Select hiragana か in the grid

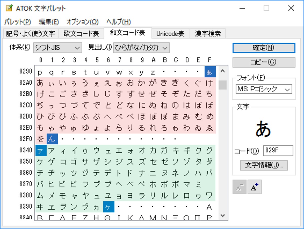click(x=142, y=83)
